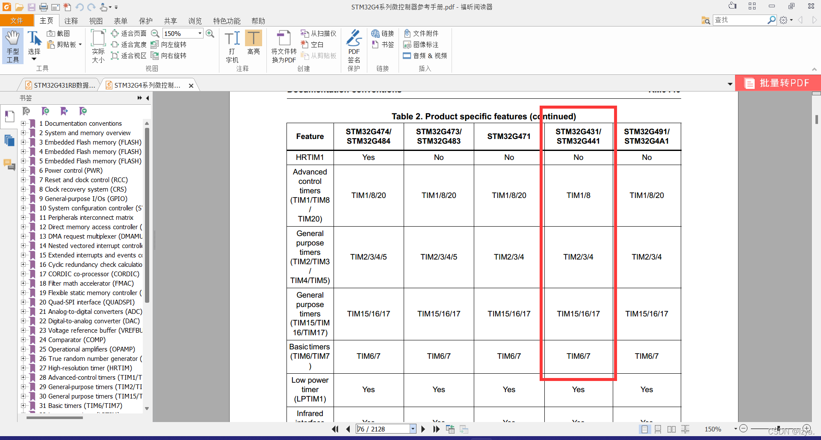Expand bookmark '9 General-purpose I/Os (GPIO)'
Image resolution: width=821 pixels, height=440 pixels.
24,199
